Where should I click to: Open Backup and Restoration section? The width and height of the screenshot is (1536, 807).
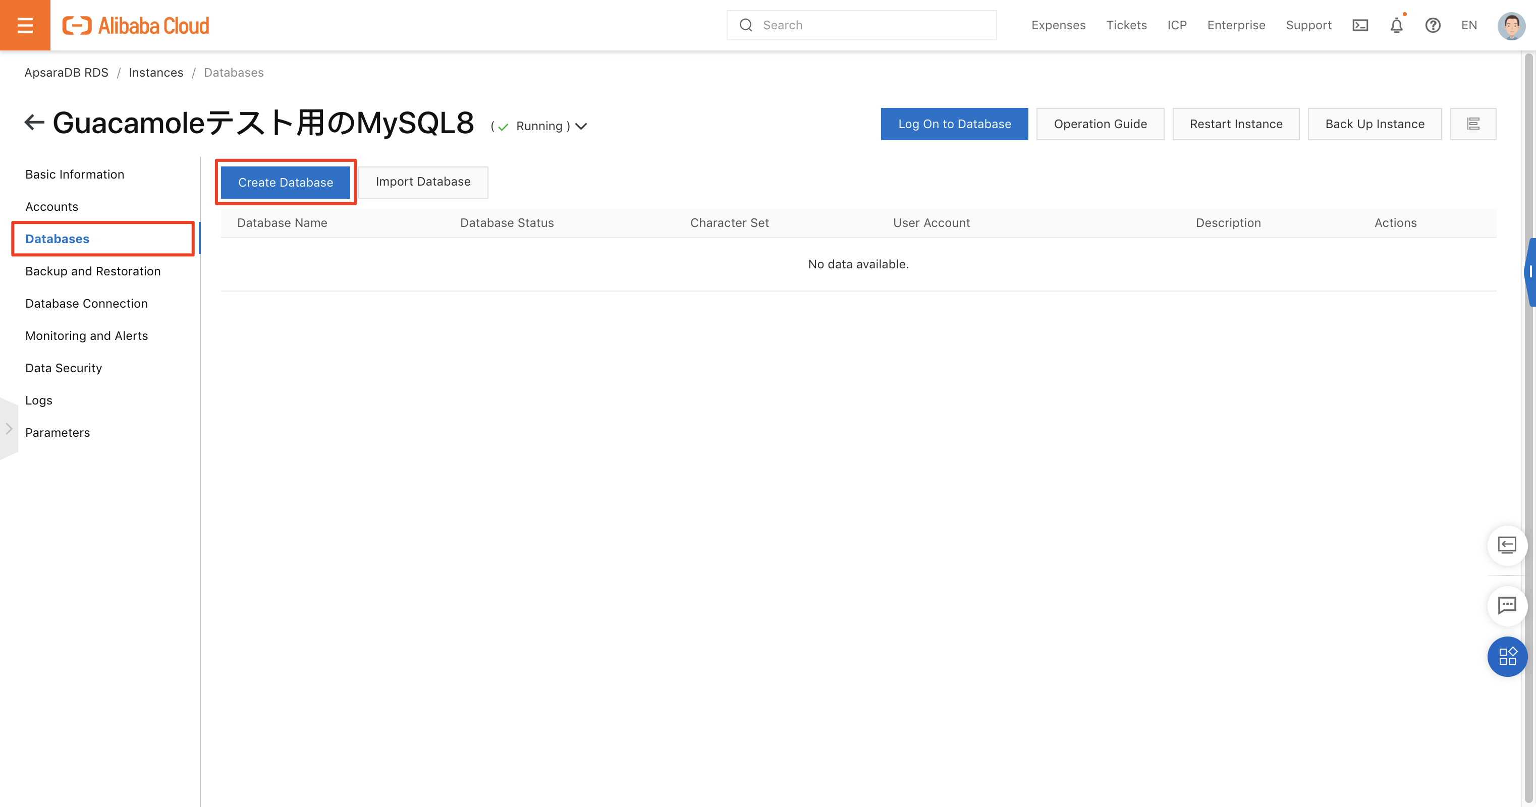click(x=93, y=271)
